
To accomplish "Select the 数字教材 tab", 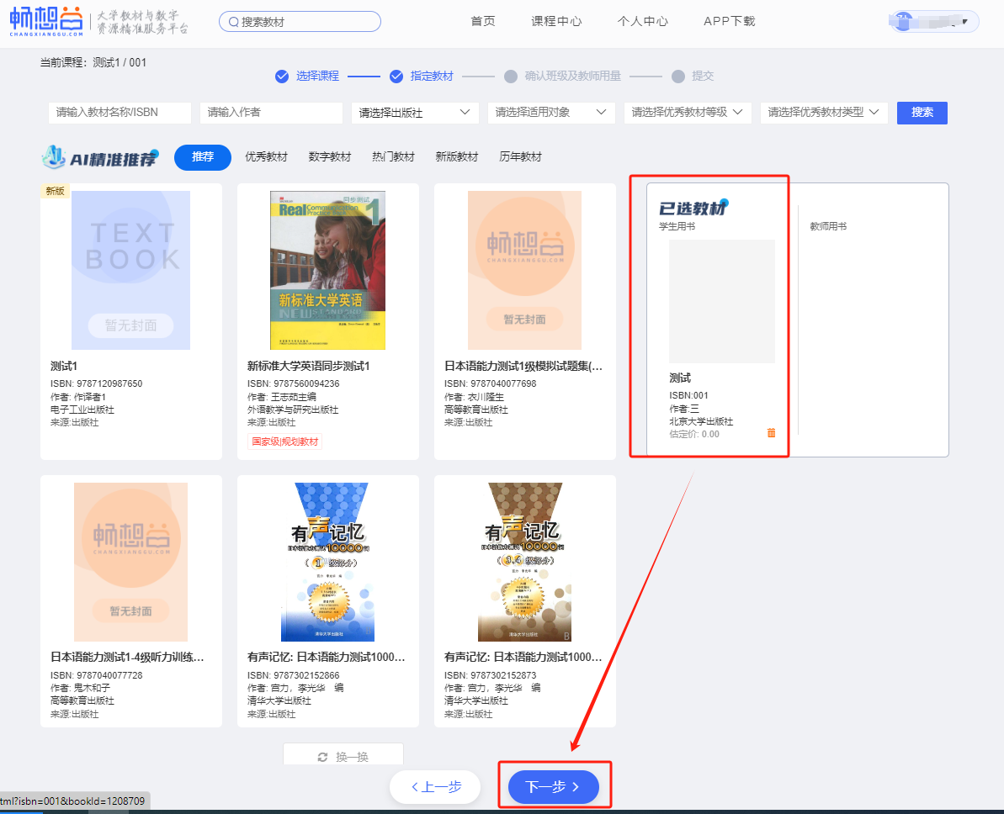I will point(330,157).
